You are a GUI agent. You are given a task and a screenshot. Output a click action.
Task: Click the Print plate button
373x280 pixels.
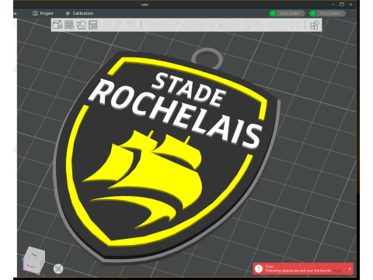point(330,13)
